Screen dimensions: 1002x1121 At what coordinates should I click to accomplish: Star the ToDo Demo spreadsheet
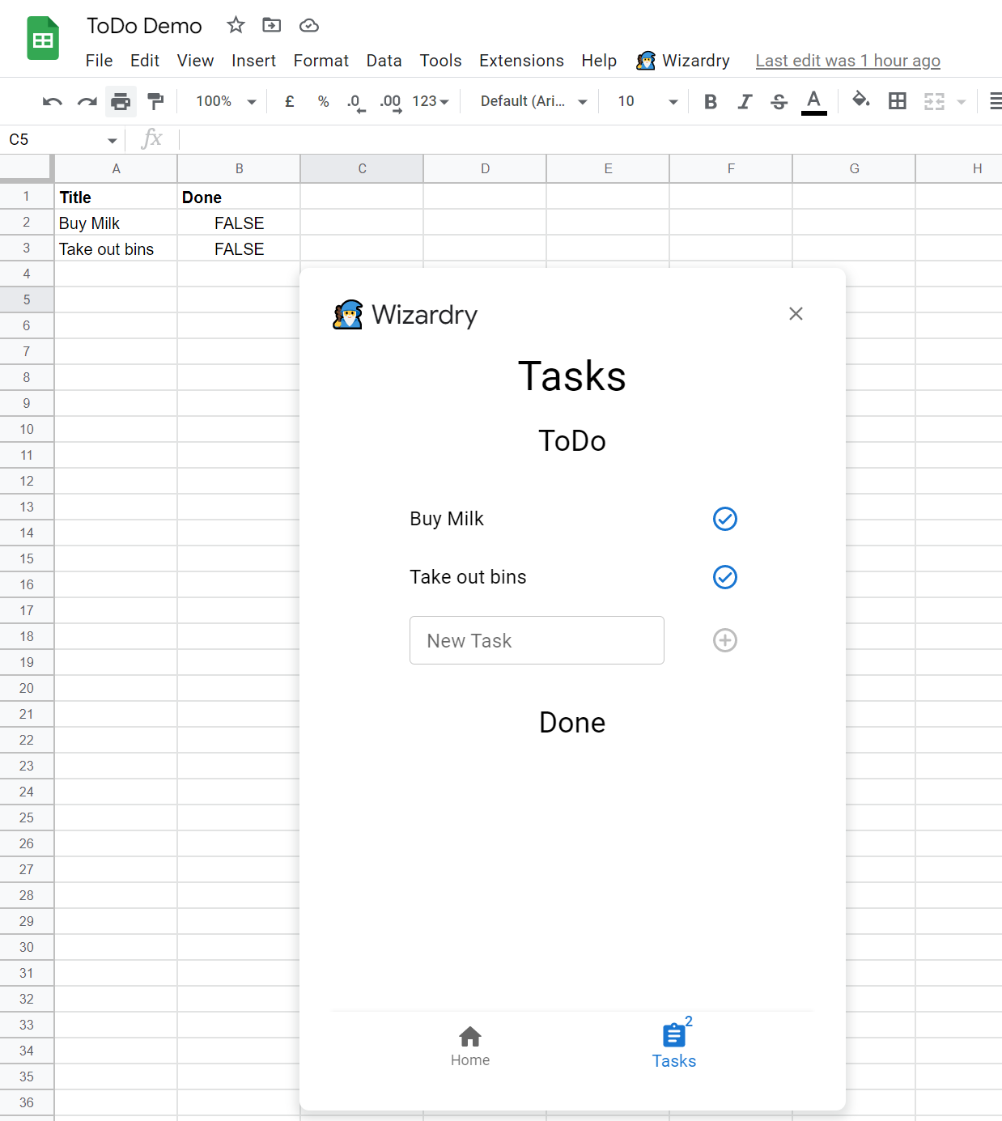click(236, 25)
